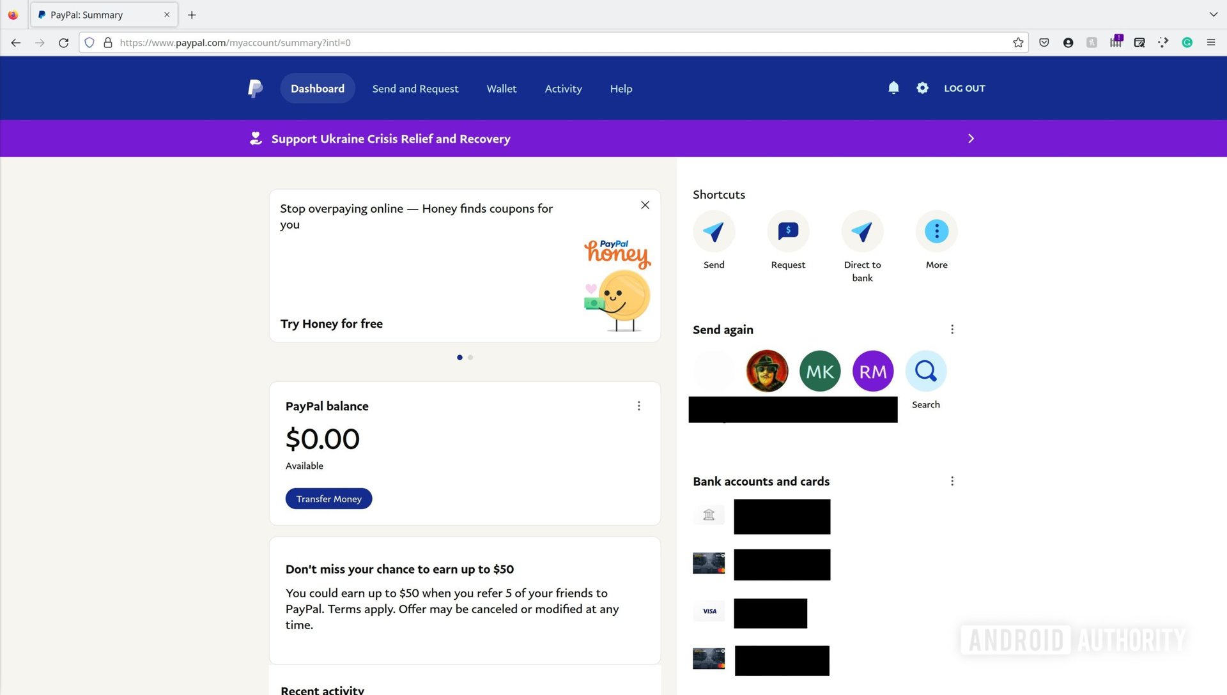Viewport: 1227px width, 695px height.
Task: Scroll down to Recent activity section
Action: tap(323, 689)
